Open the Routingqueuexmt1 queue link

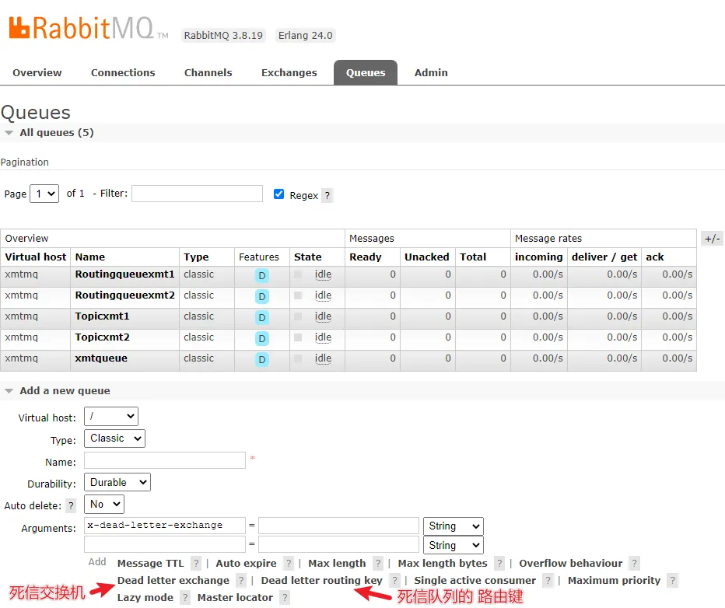click(x=124, y=274)
